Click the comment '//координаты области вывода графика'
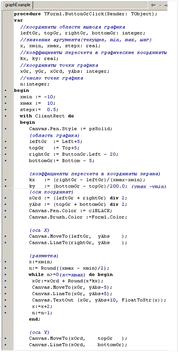The image size is (179, 352). click(72, 27)
